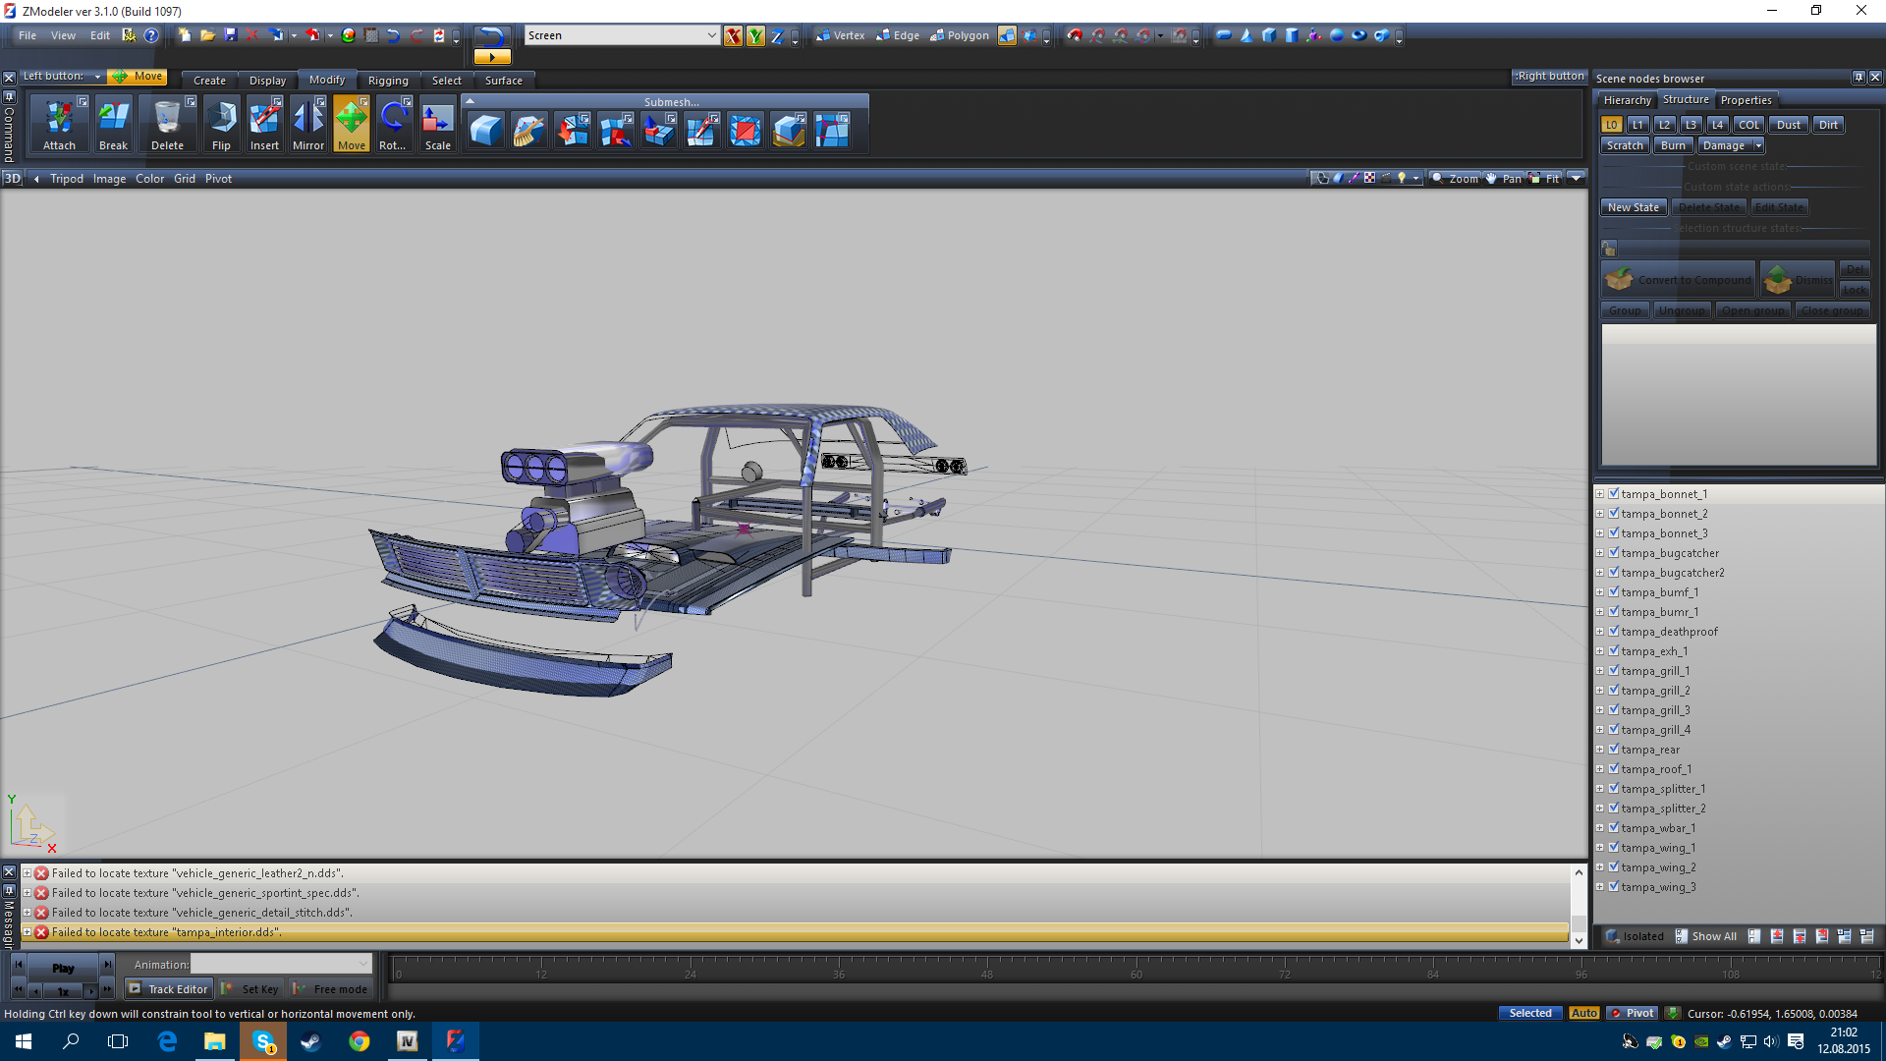Uncheck the tampa_rear node checkbox
Screen dimensions: 1886x1061
[1614, 750]
